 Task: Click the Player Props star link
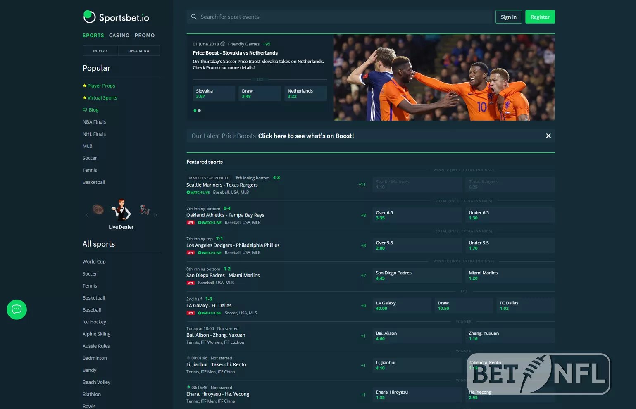(99, 86)
